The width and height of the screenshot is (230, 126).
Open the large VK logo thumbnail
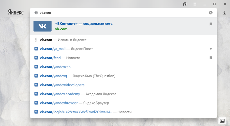tap(42, 26)
